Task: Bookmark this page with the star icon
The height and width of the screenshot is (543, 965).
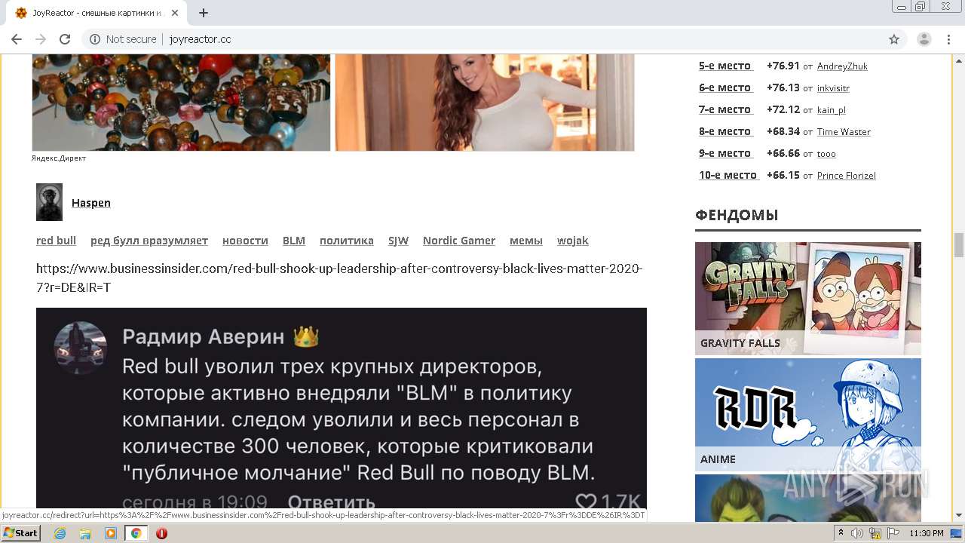Action: [894, 39]
